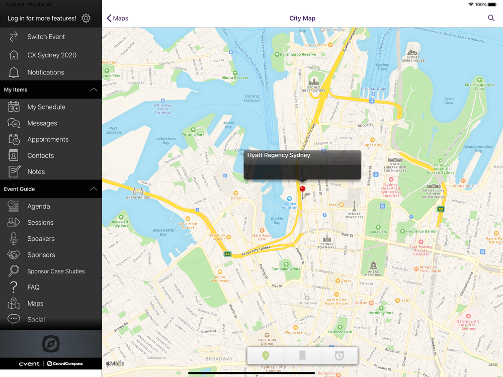This screenshot has width=503, height=377.
Task: Tap the Contacts address book icon
Action: point(14,155)
